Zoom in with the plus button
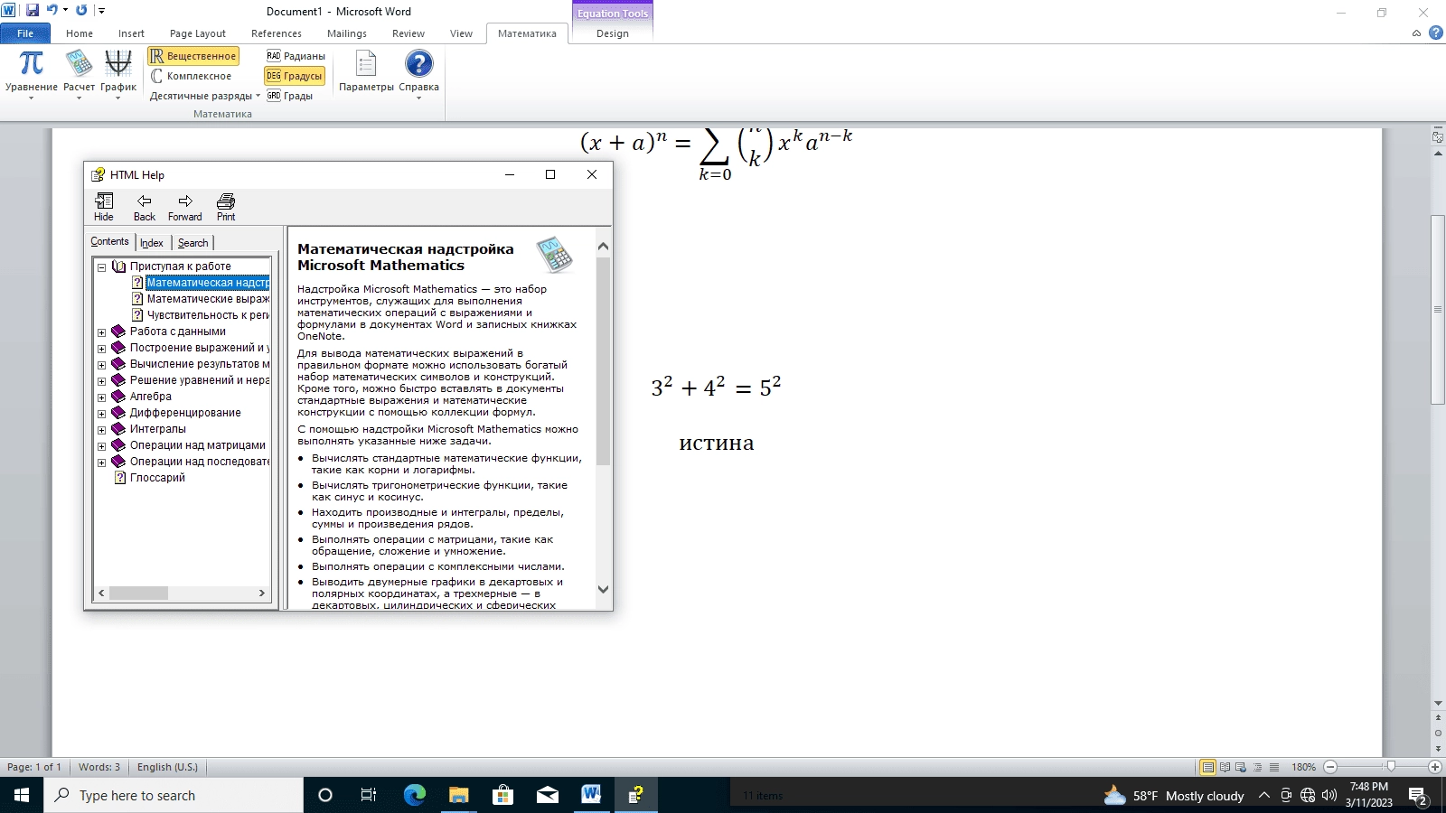This screenshot has width=1446, height=813. [x=1434, y=767]
